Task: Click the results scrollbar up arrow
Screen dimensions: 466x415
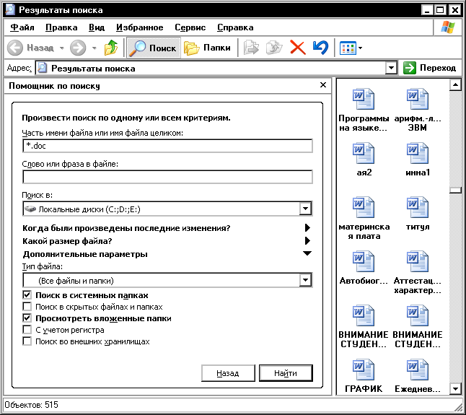Action: [455, 85]
